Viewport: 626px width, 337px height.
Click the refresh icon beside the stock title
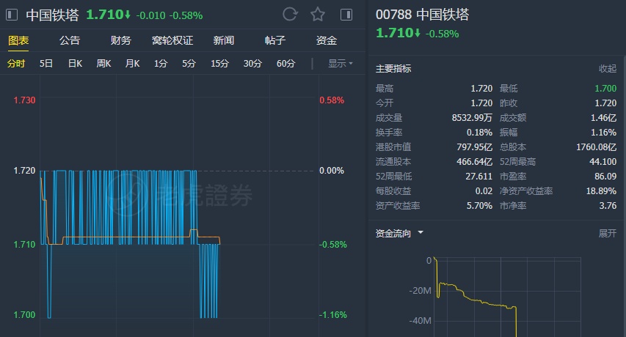click(x=290, y=15)
